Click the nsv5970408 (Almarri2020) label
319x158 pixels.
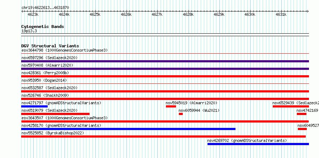(47, 65)
